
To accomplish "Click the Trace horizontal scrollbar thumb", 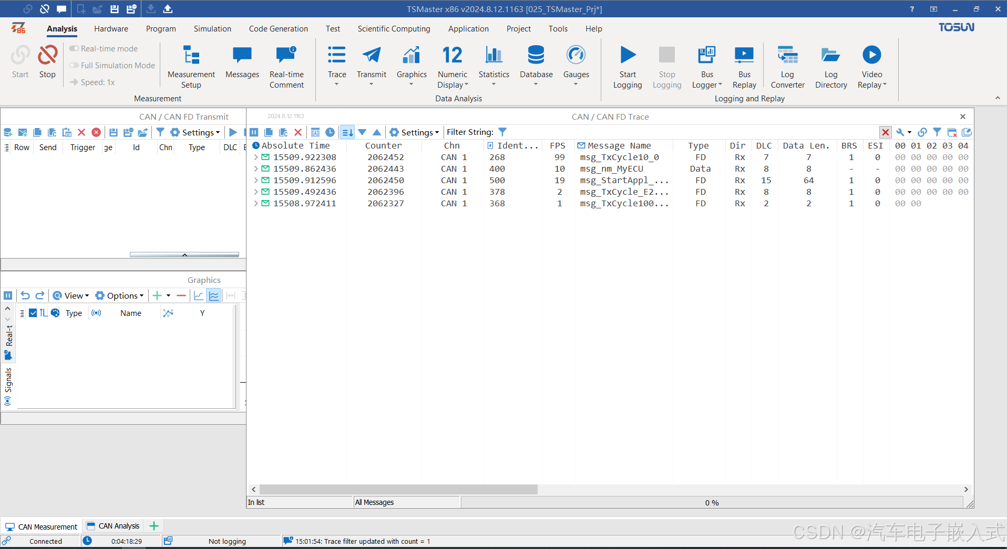I will tap(398, 489).
